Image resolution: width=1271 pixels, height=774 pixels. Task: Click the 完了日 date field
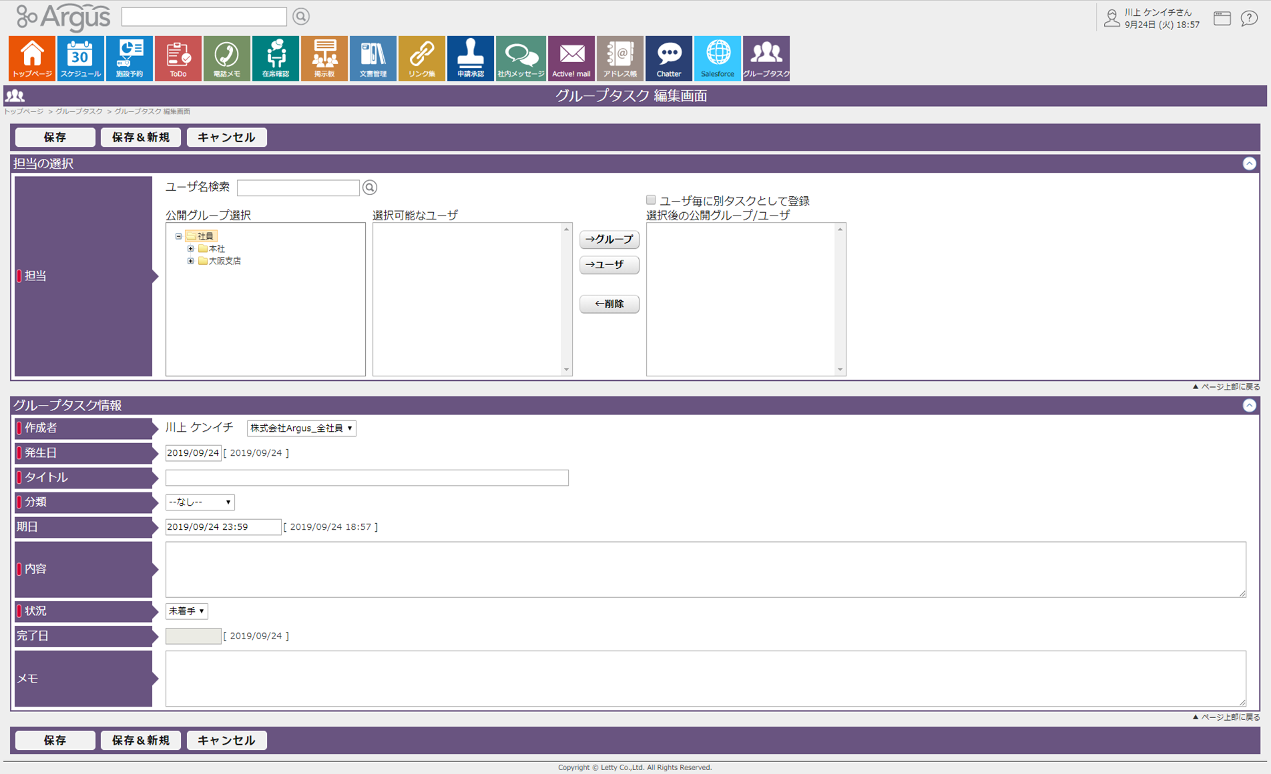(193, 636)
